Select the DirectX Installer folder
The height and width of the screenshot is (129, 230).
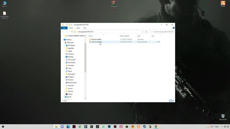pos(96,39)
